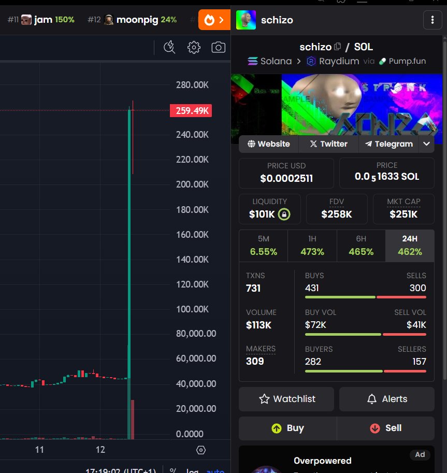Click the liquidity lock icon
The image size is (447, 473).
click(284, 214)
